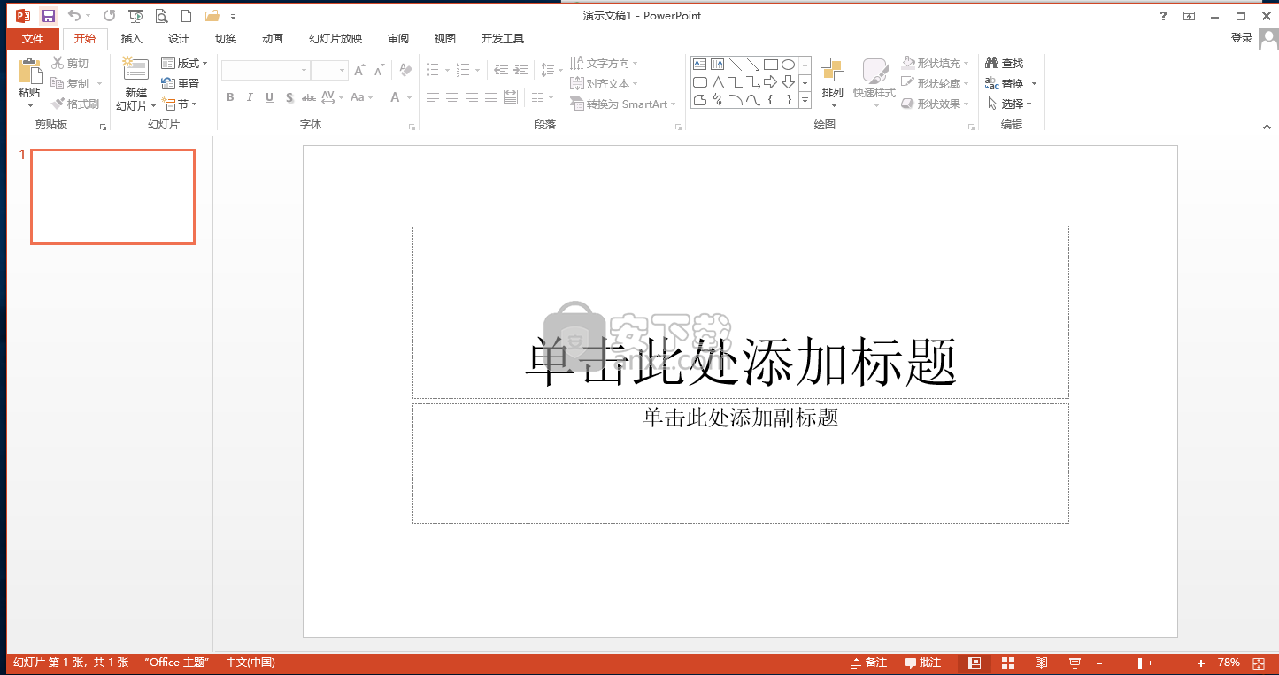Select the rectangle shape in gallery

point(770,64)
